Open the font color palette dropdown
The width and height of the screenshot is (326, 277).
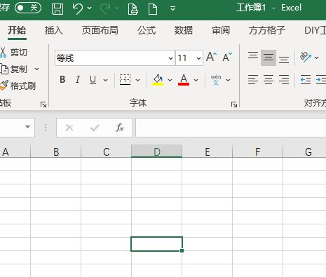pos(196,80)
